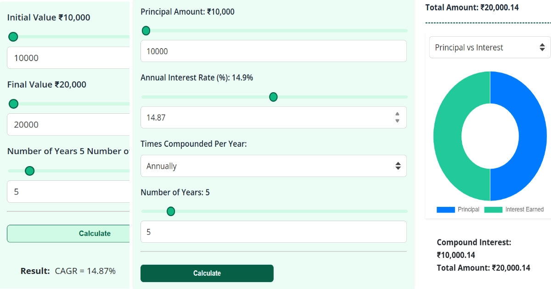
Task: Click the Initial Value slider handle
Action: point(13,37)
